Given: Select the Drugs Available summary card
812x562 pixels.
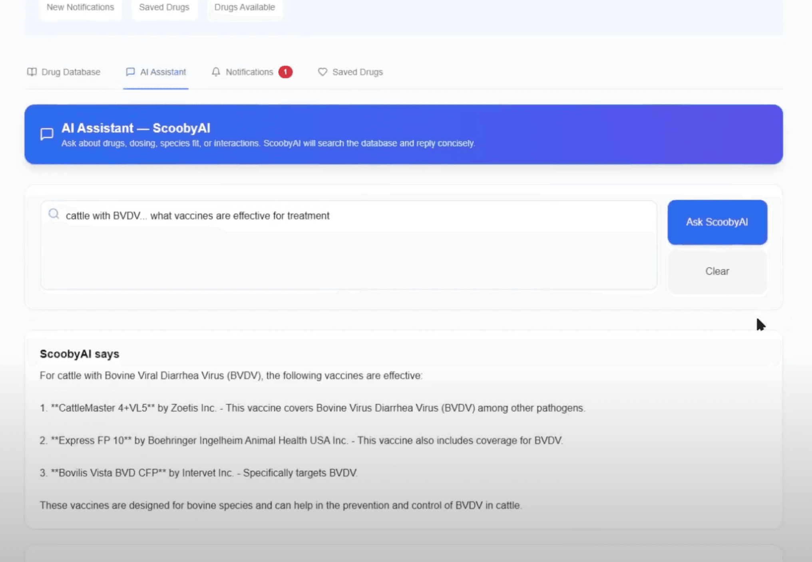Looking at the screenshot, I should tap(244, 7).
